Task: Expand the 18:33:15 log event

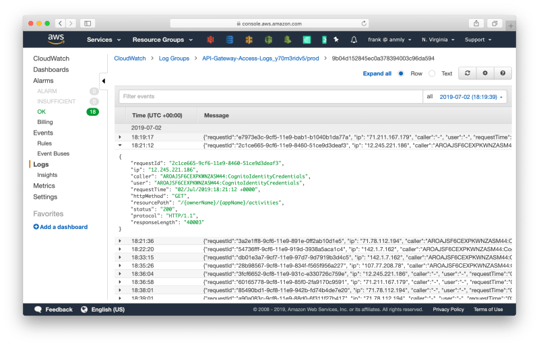Action: (x=120, y=257)
